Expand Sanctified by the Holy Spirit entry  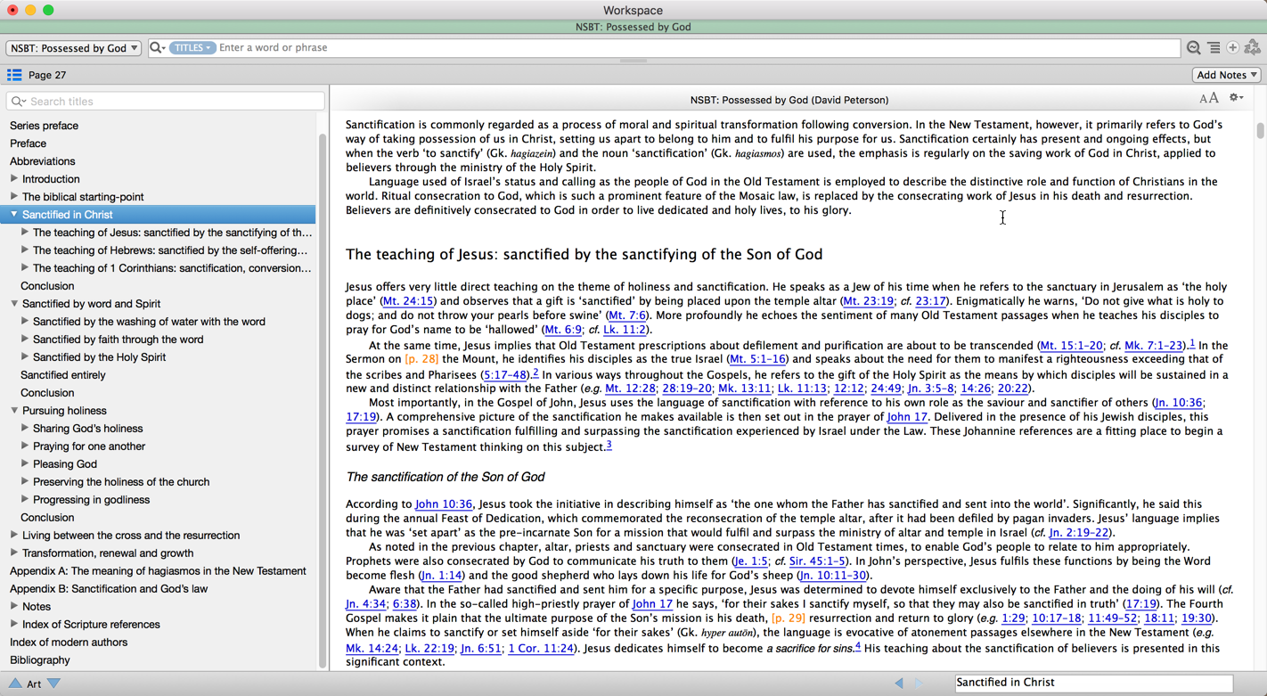pos(25,356)
